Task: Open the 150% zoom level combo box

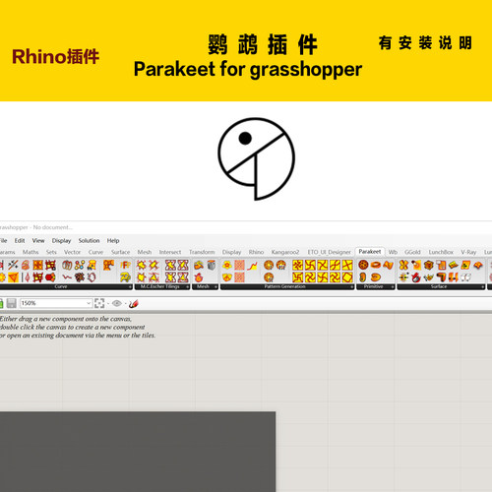Action: pos(56,303)
